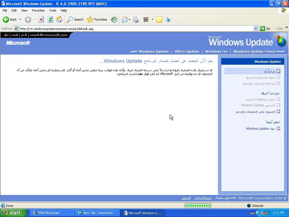Screen dimensions: 289x217
Task: Expand the Links toolbar chevron
Action: (287, 27)
